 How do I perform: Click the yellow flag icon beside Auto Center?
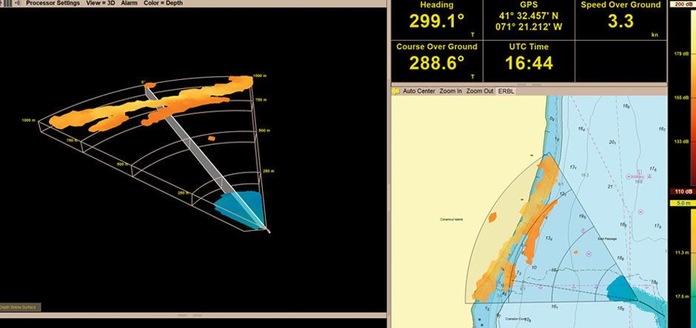point(396,91)
